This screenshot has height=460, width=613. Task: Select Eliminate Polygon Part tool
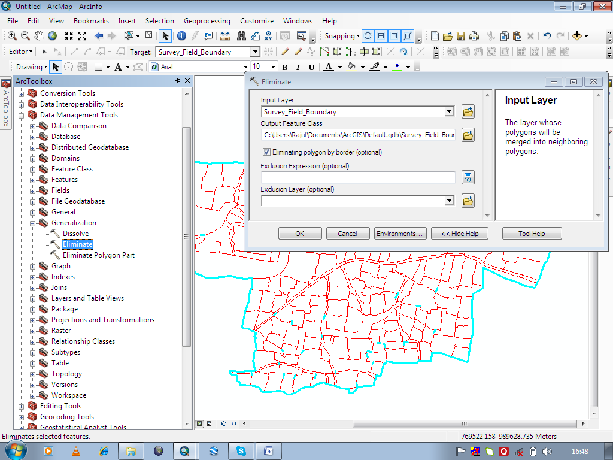pos(99,255)
